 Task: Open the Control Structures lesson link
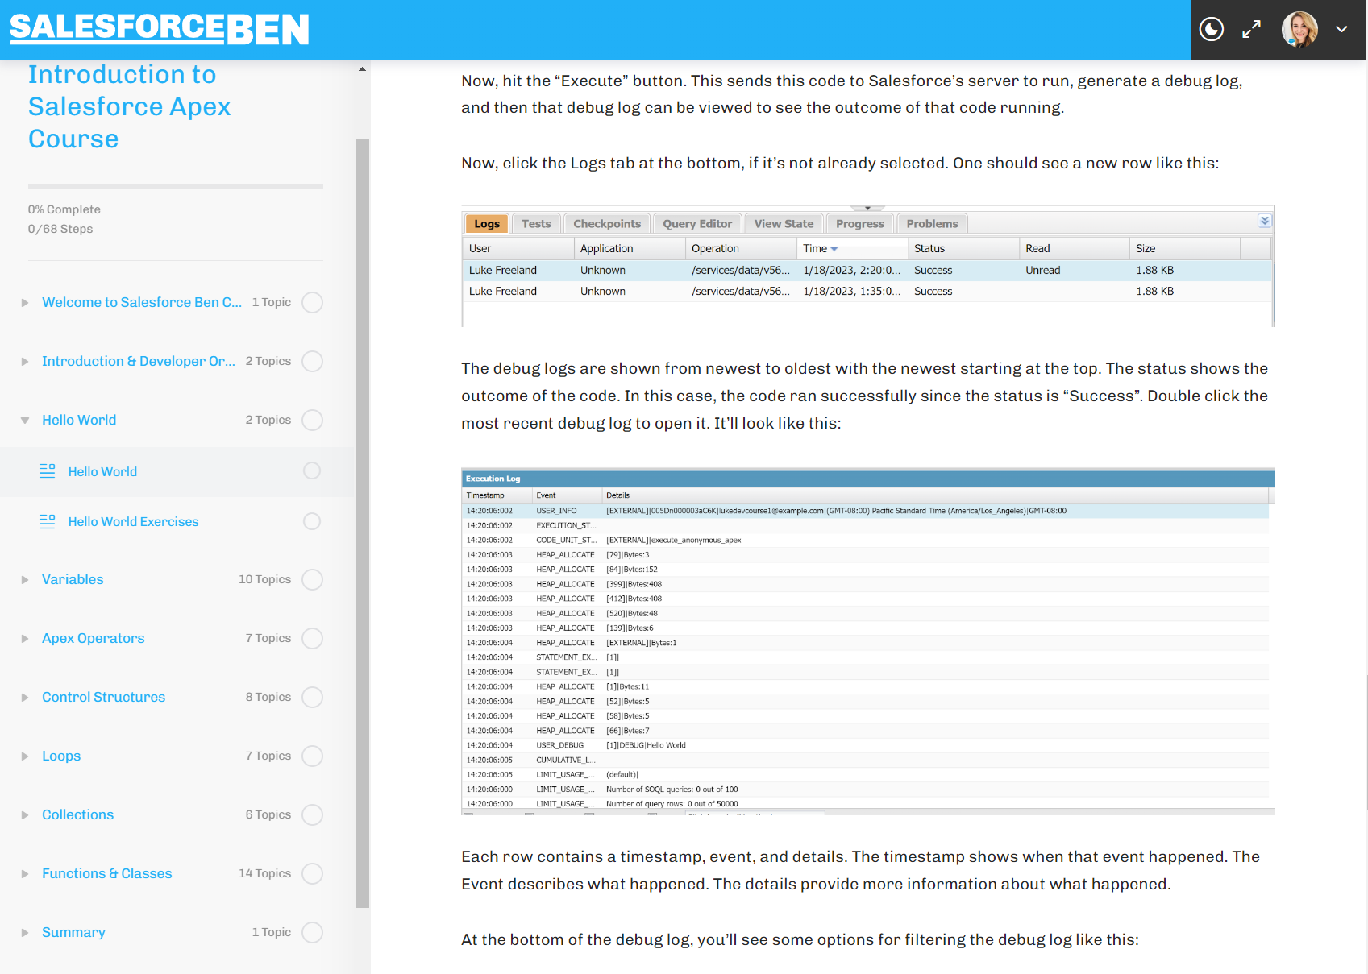(x=103, y=697)
